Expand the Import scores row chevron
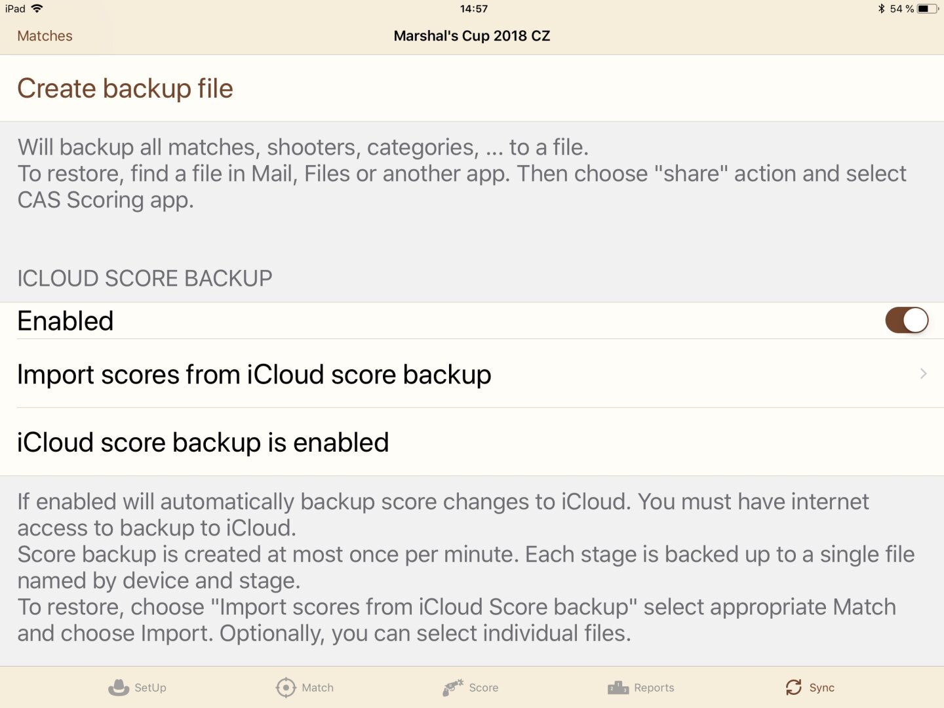The image size is (944, 708). point(923,374)
